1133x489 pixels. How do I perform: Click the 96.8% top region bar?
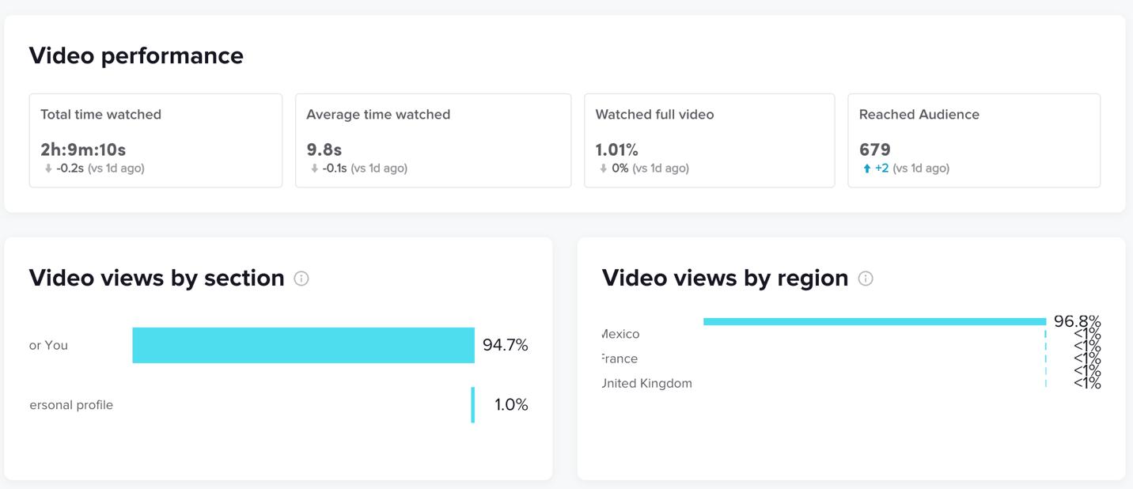(x=874, y=321)
